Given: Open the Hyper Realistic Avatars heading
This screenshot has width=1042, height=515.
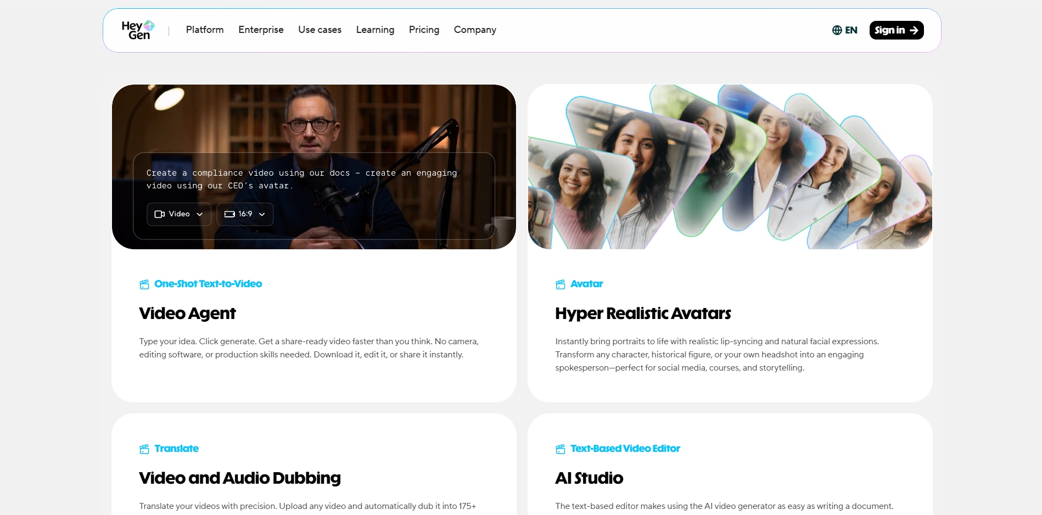Looking at the screenshot, I should tap(643, 314).
